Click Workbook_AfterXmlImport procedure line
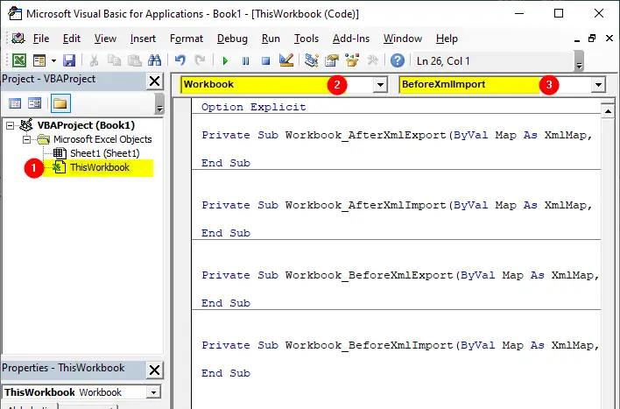 [397, 205]
